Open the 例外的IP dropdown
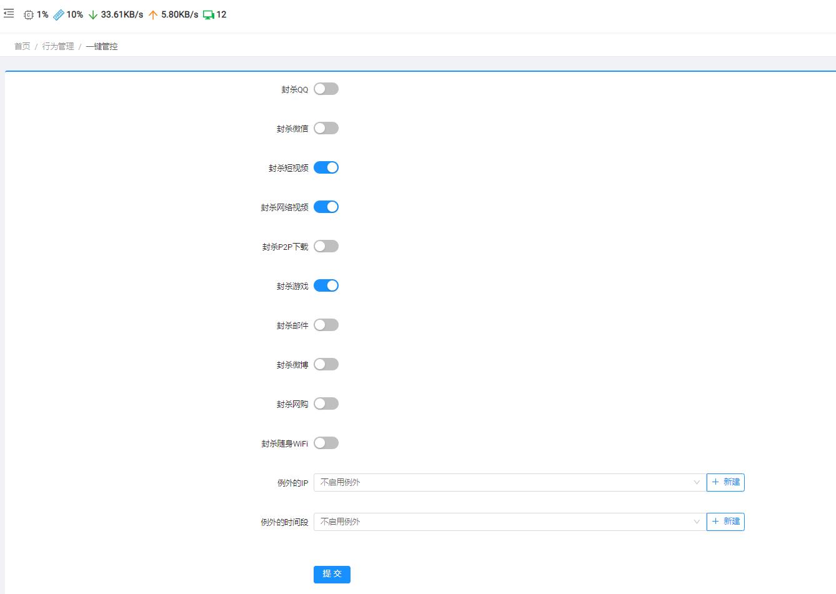Viewport: 836px width, 594px height. pyautogui.click(x=509, y=482)
